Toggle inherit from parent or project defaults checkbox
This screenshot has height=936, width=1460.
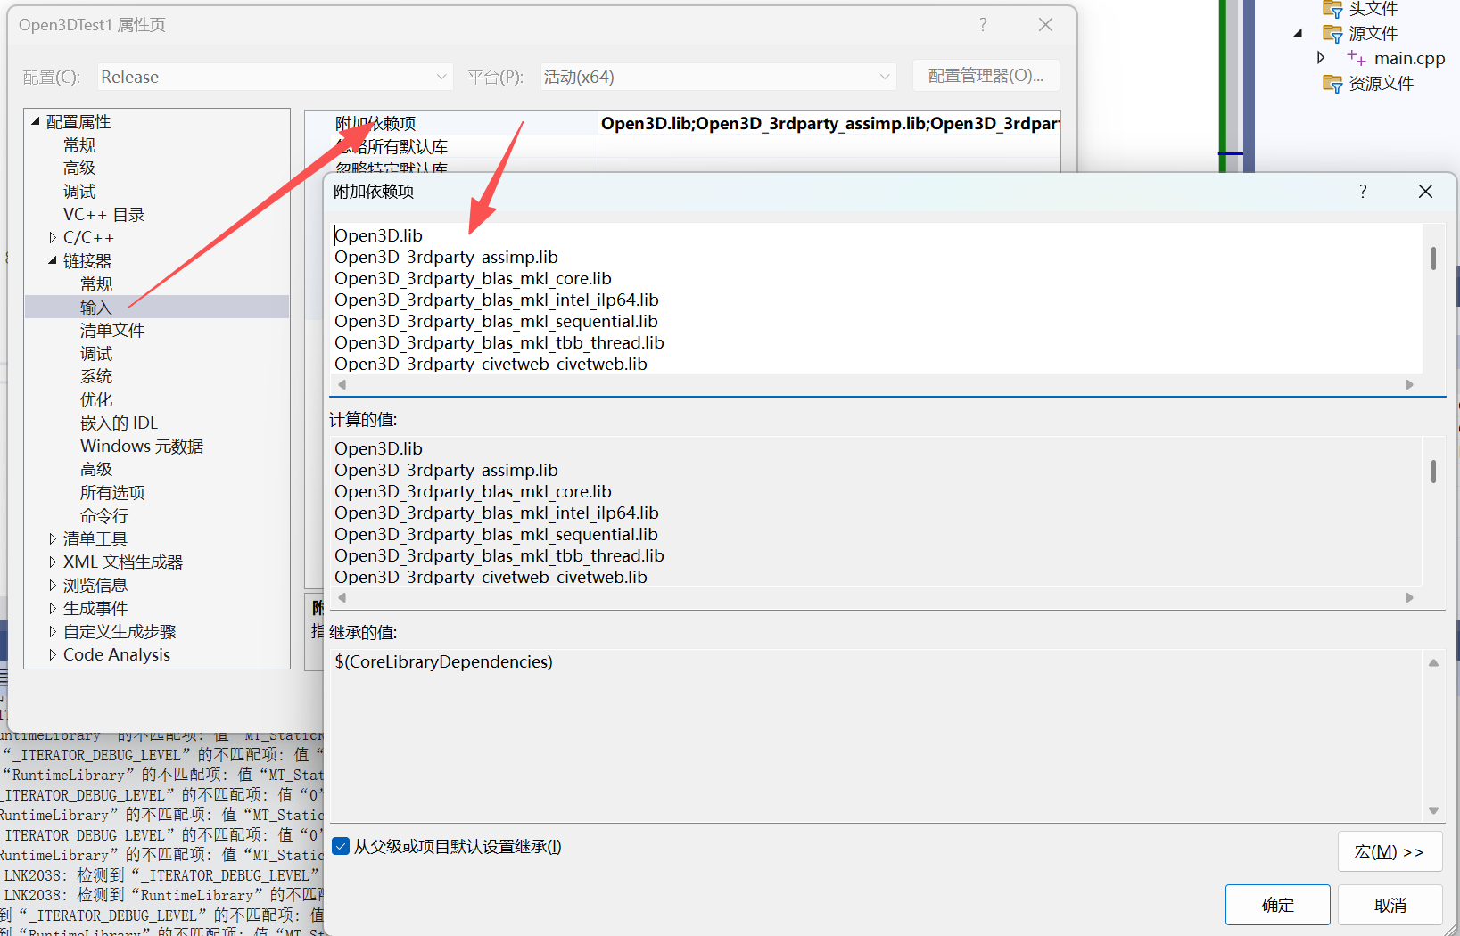pos(341,846)
